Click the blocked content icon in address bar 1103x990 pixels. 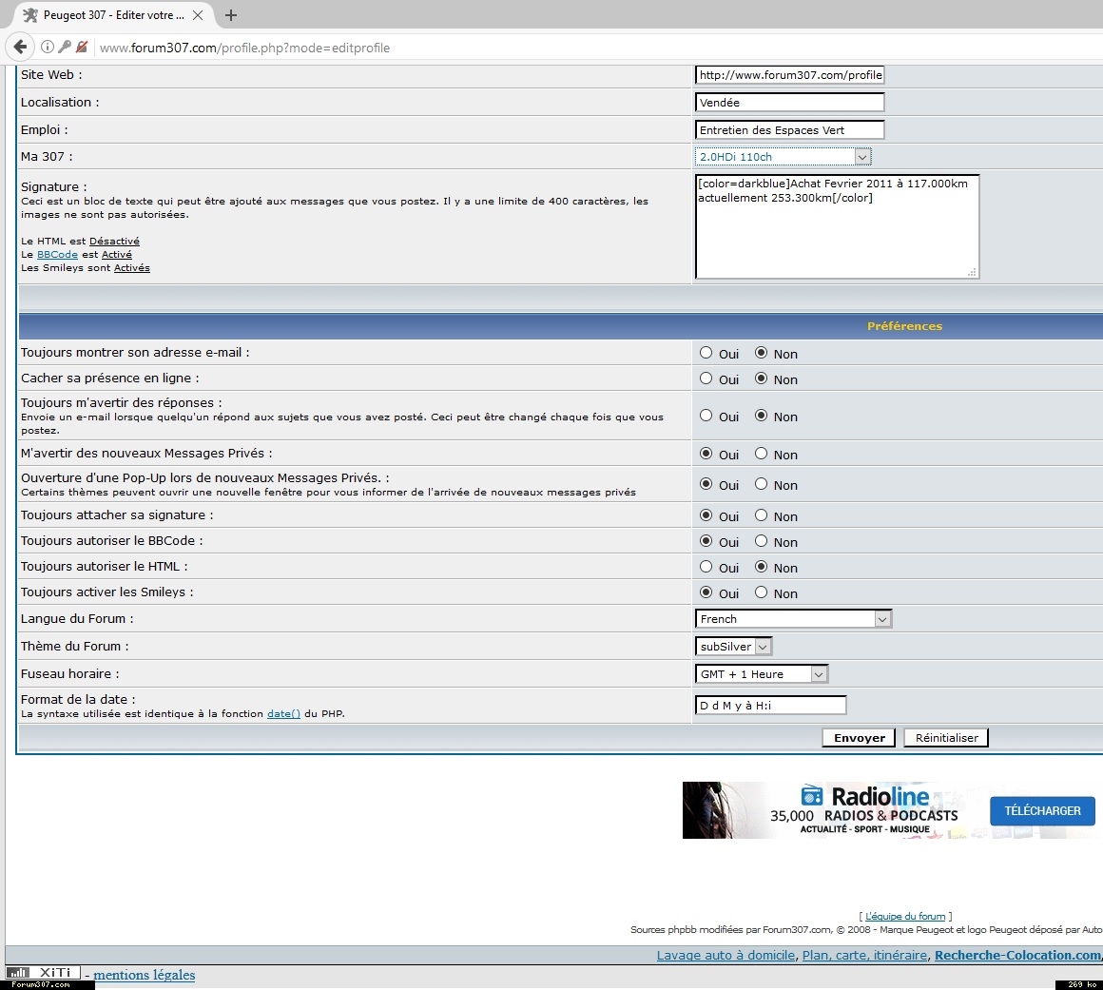click(82, 47)
